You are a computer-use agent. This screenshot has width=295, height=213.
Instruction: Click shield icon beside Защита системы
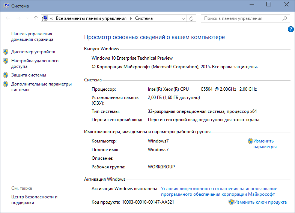(x=6, y=75)
